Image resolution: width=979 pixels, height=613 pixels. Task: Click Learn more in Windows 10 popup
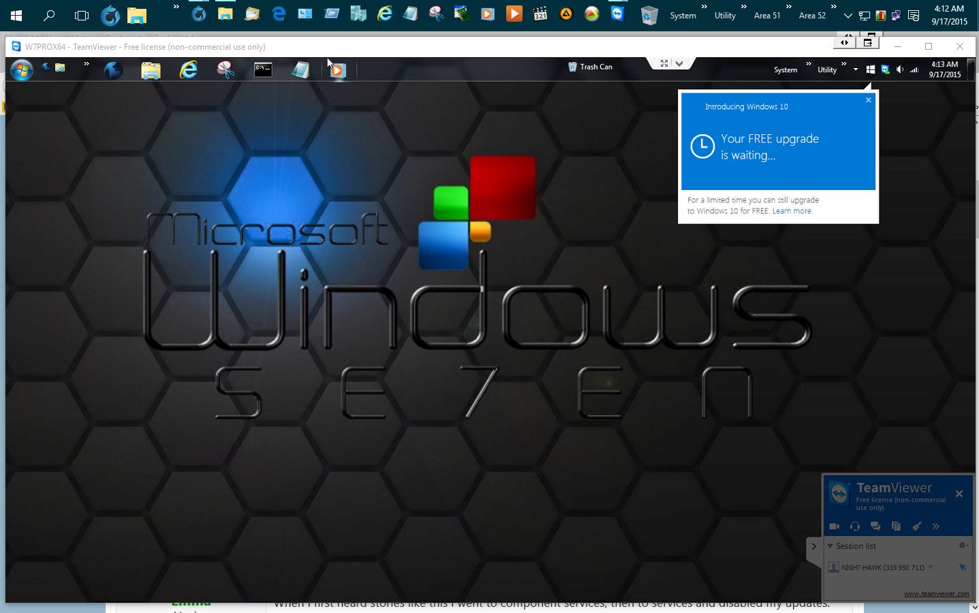click(x=792, y=211)
